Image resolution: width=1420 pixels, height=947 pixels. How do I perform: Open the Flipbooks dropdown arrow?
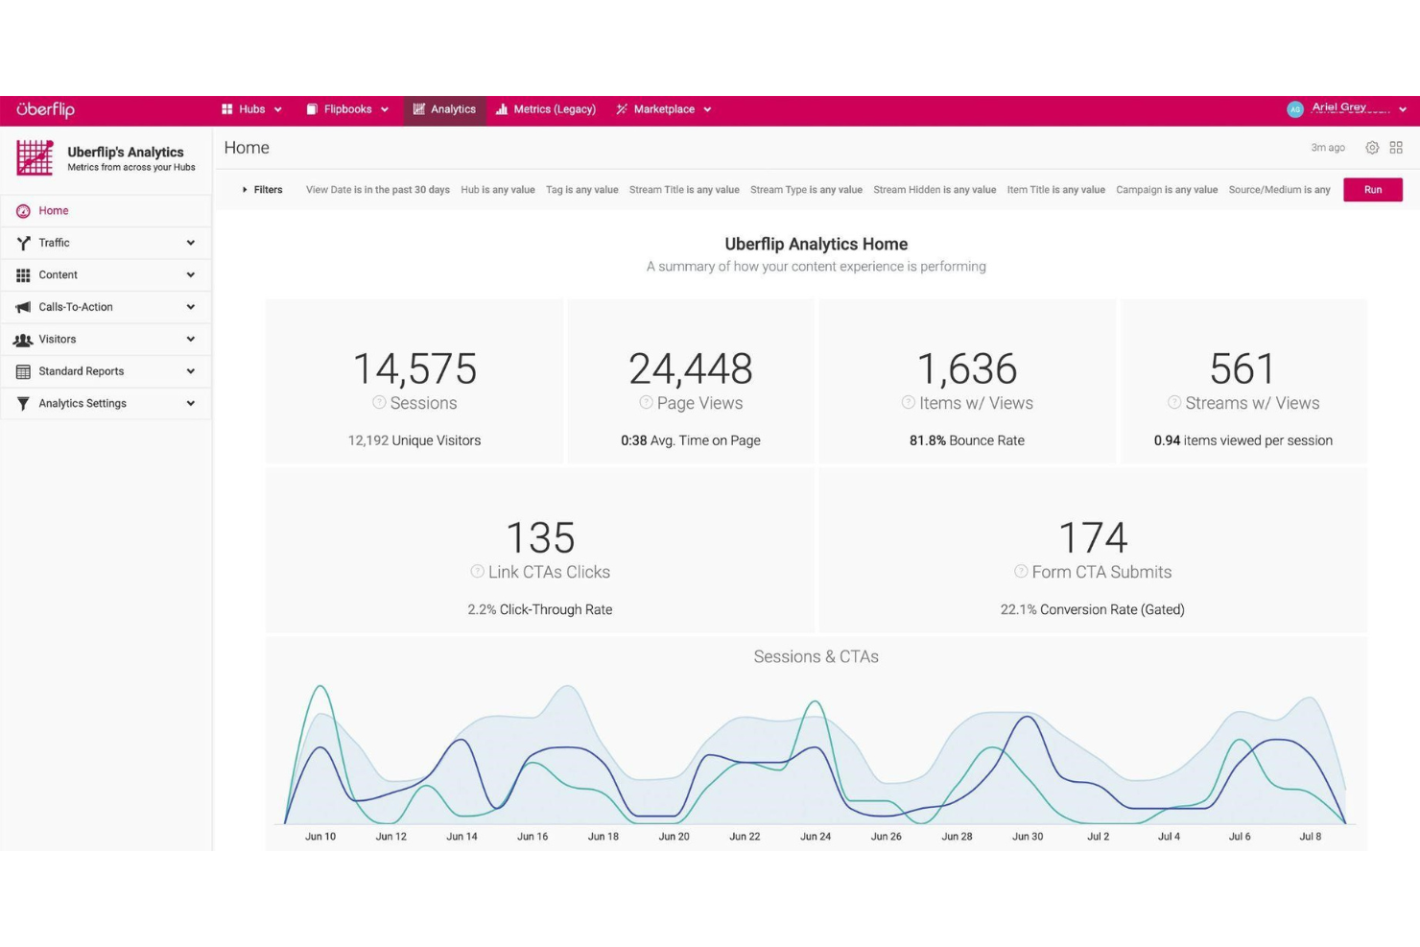coord(385,110)
